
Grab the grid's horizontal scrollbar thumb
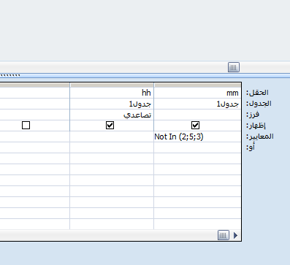pyautogui.click(x=224, y=235)
